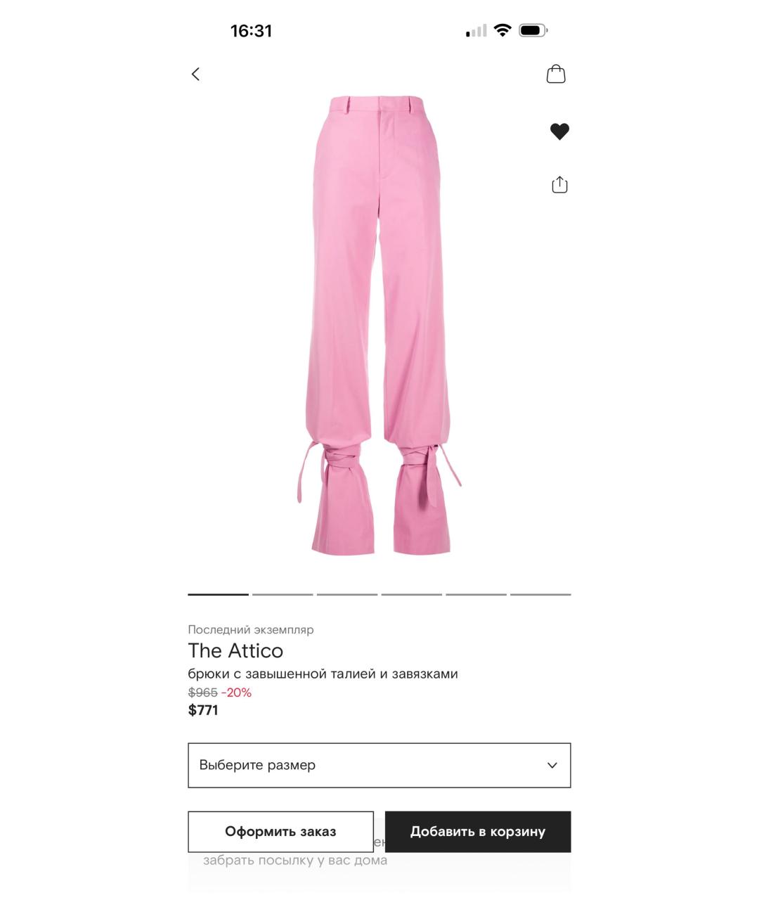Click the Оформить заказ button
The width and height of the screenshot is (759, 900).
(280, 832)
